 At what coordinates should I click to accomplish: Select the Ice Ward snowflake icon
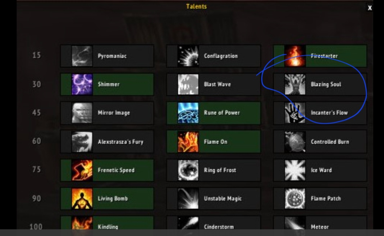pyautogui.click(x=295, y=170)
